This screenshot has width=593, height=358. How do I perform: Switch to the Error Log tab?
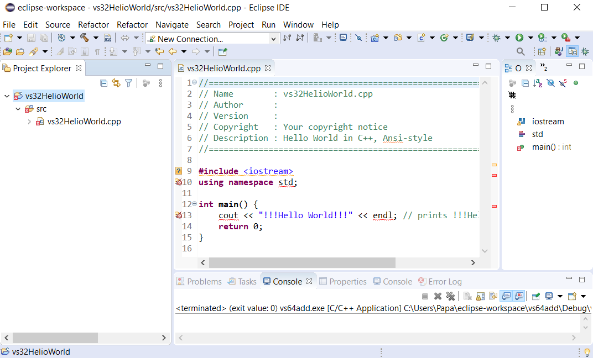(440, 282)
